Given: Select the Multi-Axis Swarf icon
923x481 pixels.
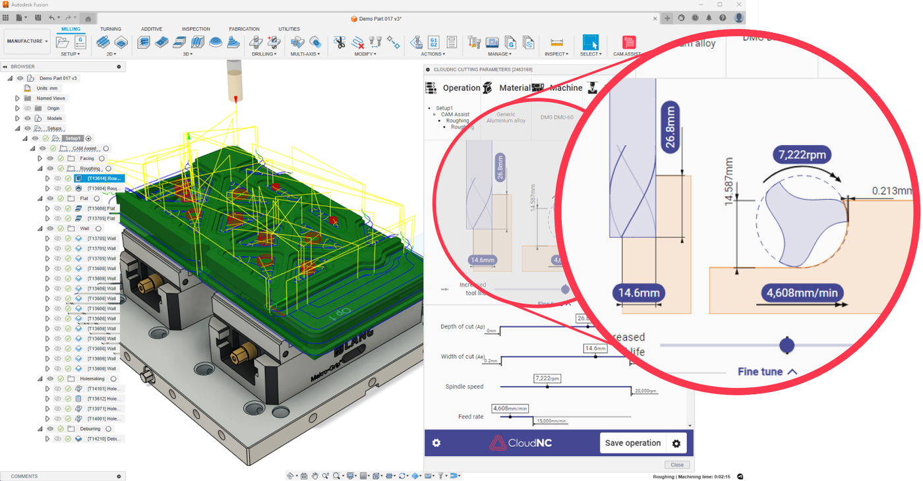Looking at the screenshot, I should pyautogui.click(x=297, y=42).
